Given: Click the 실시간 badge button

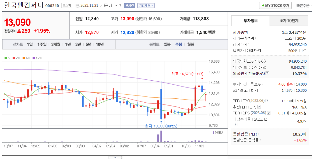Looking at the screenshot, I should [x=129, y=5].
